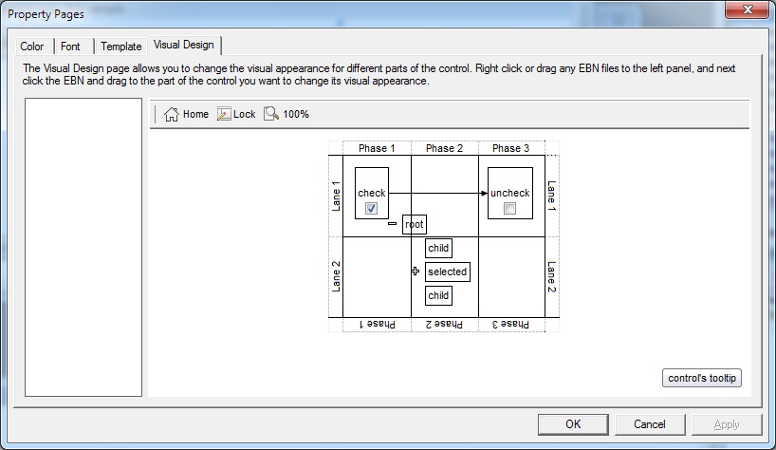
Task: Toggle the Lock icon in the toolbar
Action: click(224, 114)
